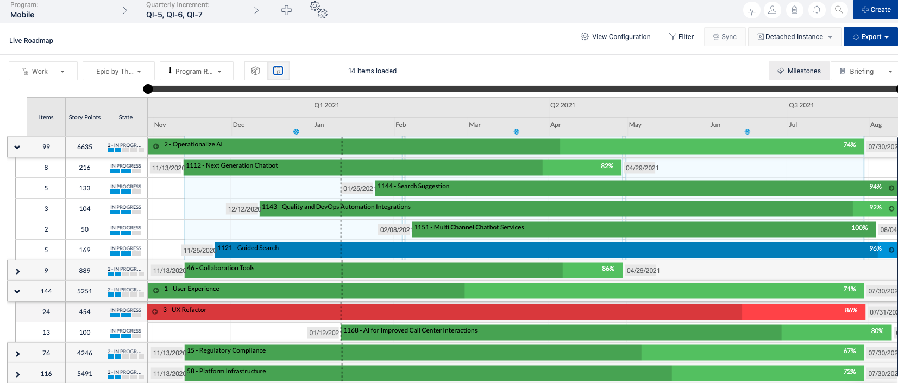The height and width of the screenshot is (383, 898).
Task: Click the end arrow icon on Guided Search bar
Action: click(891, 250)
